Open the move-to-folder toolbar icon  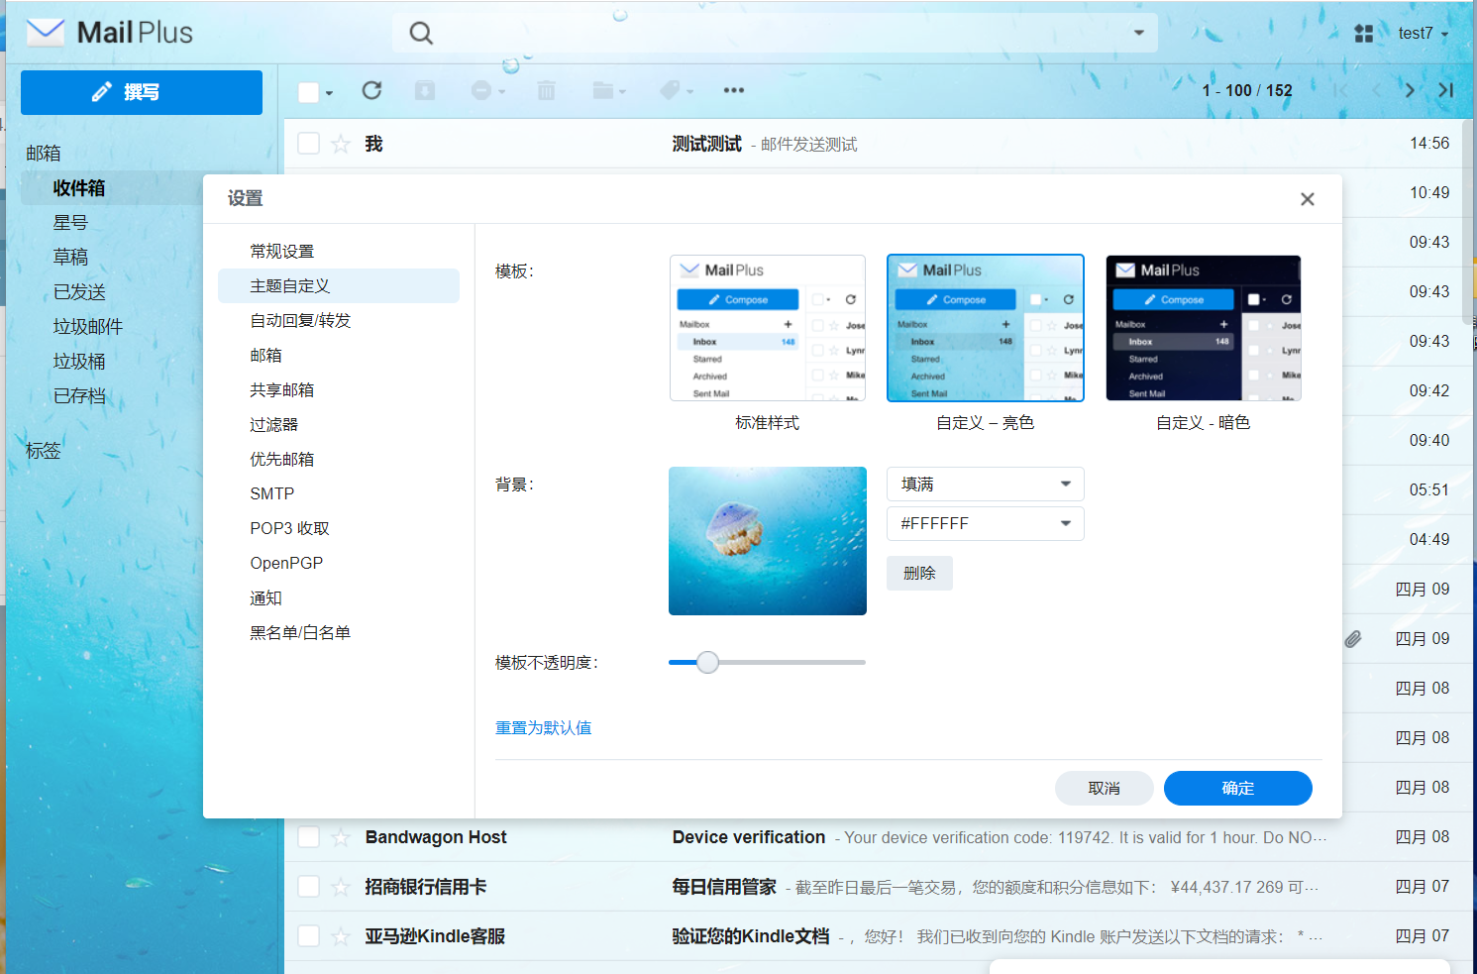(608, 91)
